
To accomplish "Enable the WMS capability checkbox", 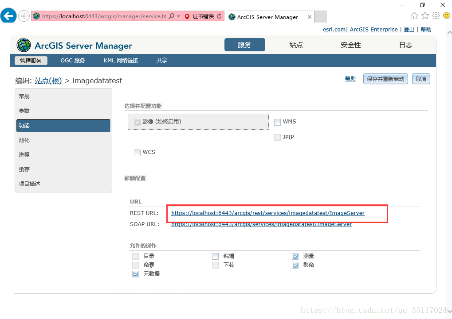I will coord(277,122).
